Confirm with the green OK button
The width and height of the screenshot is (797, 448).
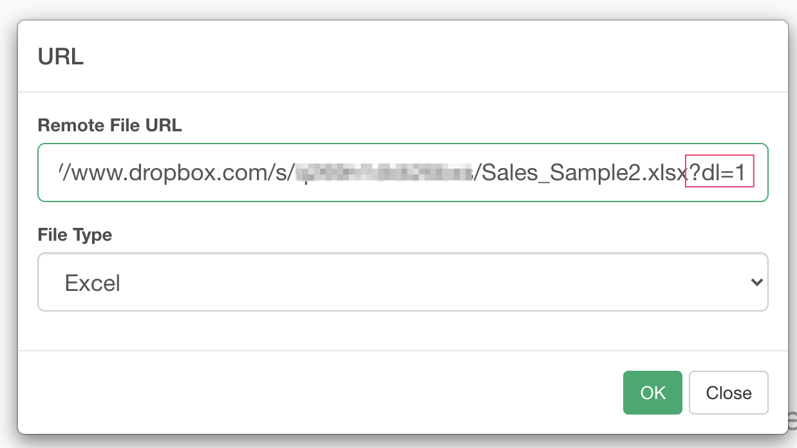652,393
